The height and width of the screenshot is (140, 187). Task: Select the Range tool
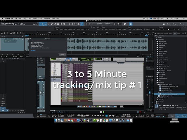coord(46,24)
